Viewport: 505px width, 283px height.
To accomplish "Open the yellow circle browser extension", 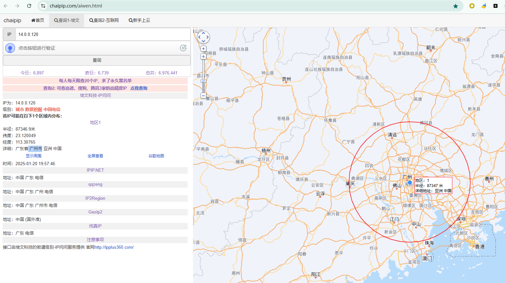I will [x=472, y=6].
